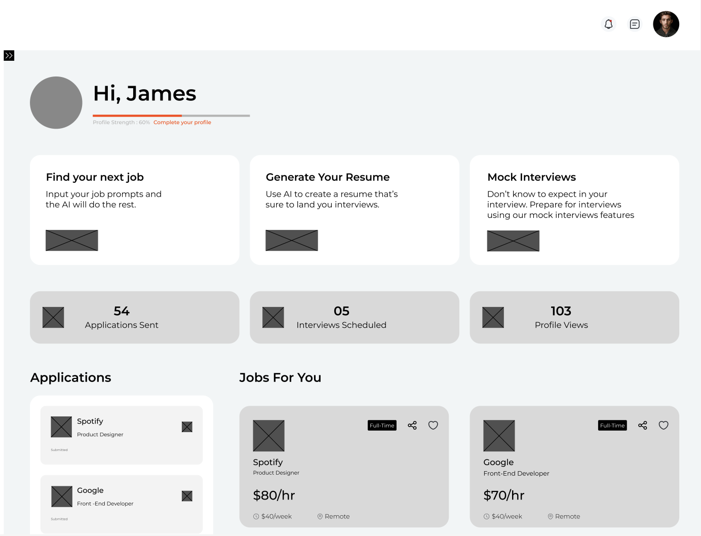Click the clock icon on Spotify job card
This screenshot has height=536, width=701.
point(256,516)
